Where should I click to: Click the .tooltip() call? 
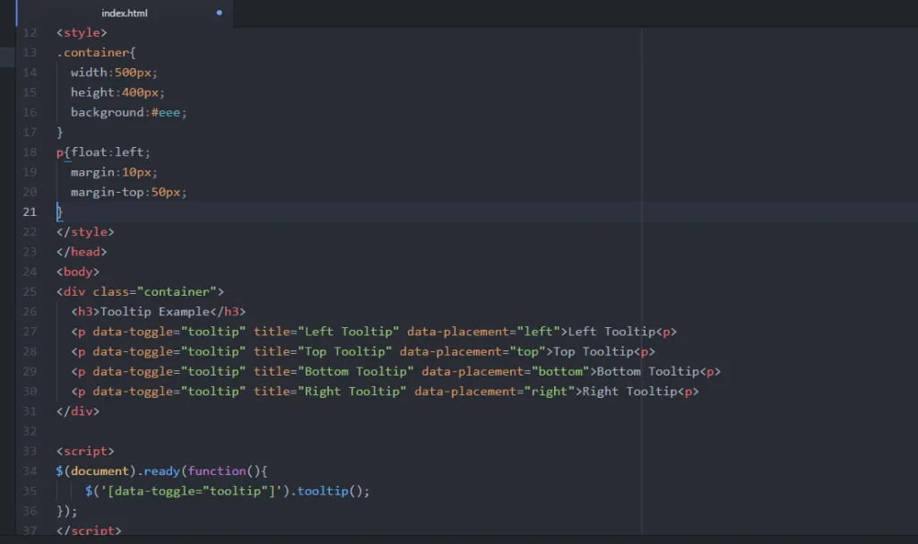click(x=330, y=491)
